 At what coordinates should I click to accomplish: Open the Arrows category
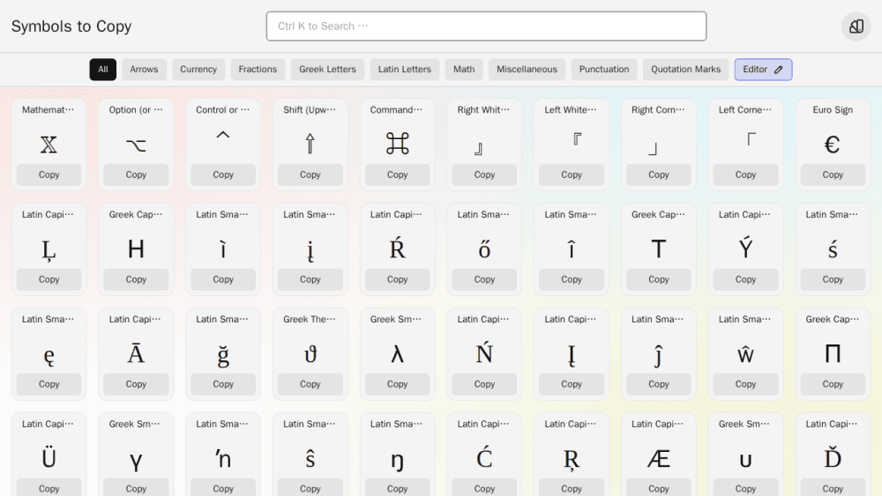tap(144, 70)
